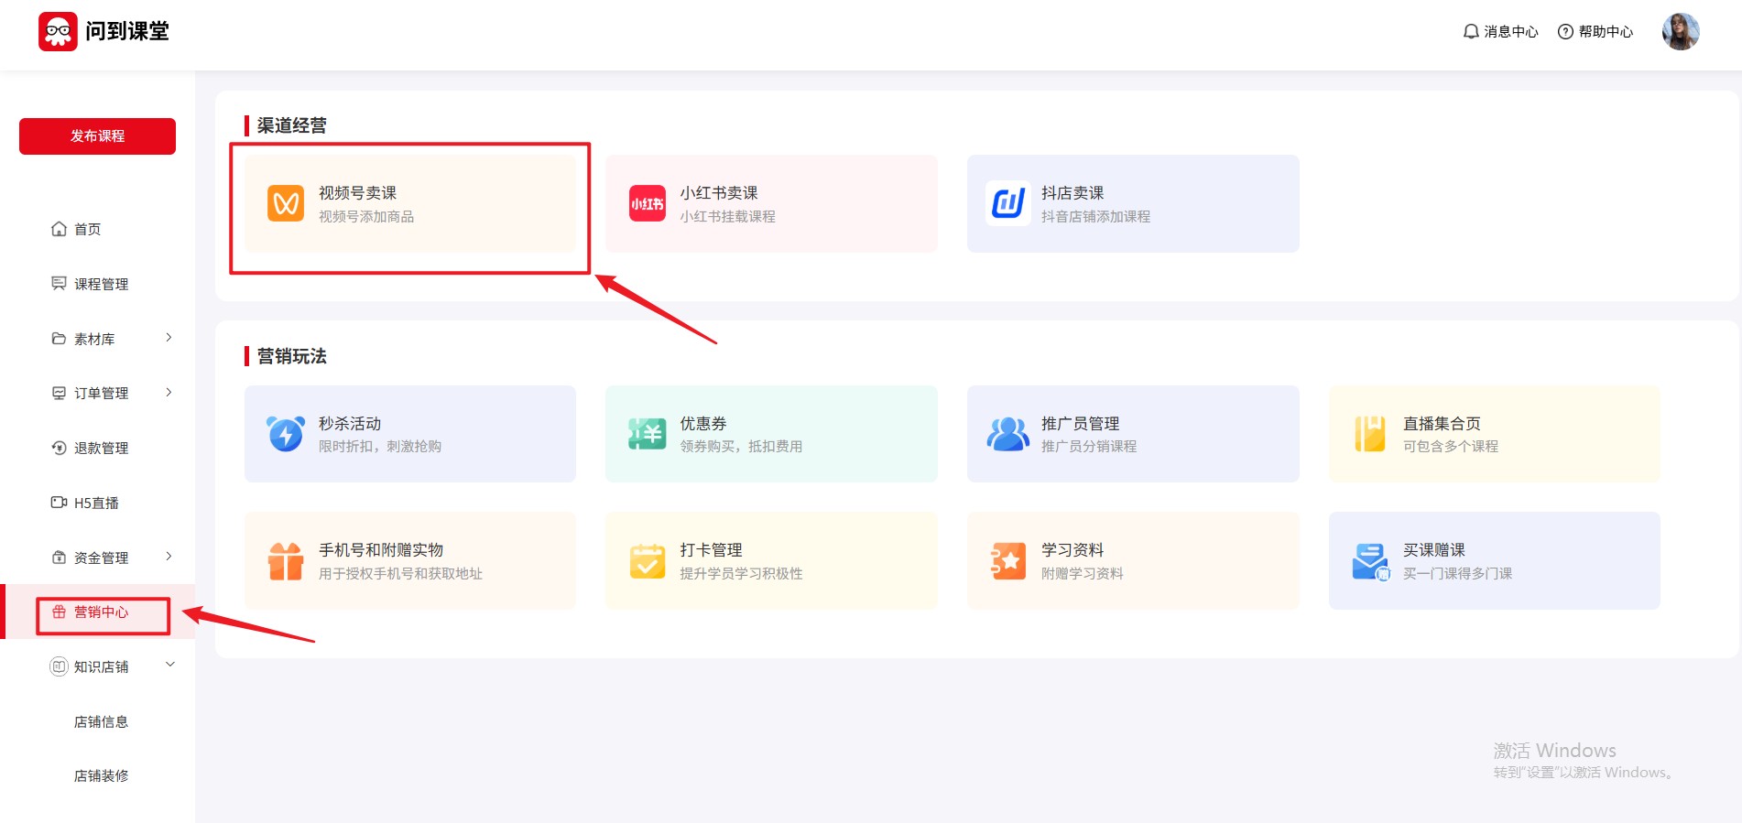Open 店铺信息 submenu item
The height and width of the screenshot is (823, 1742).
tap(101, 721)
